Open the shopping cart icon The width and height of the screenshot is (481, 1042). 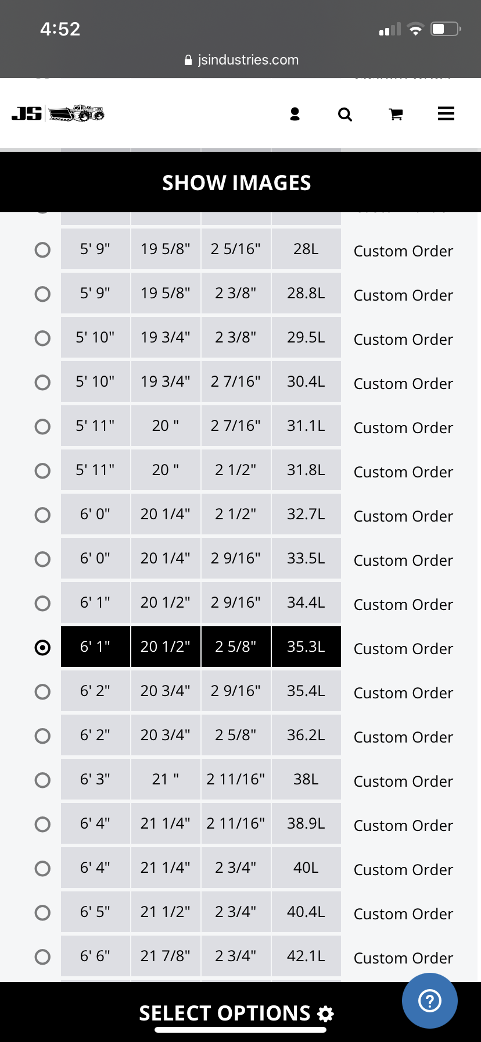tap(396, 115)
